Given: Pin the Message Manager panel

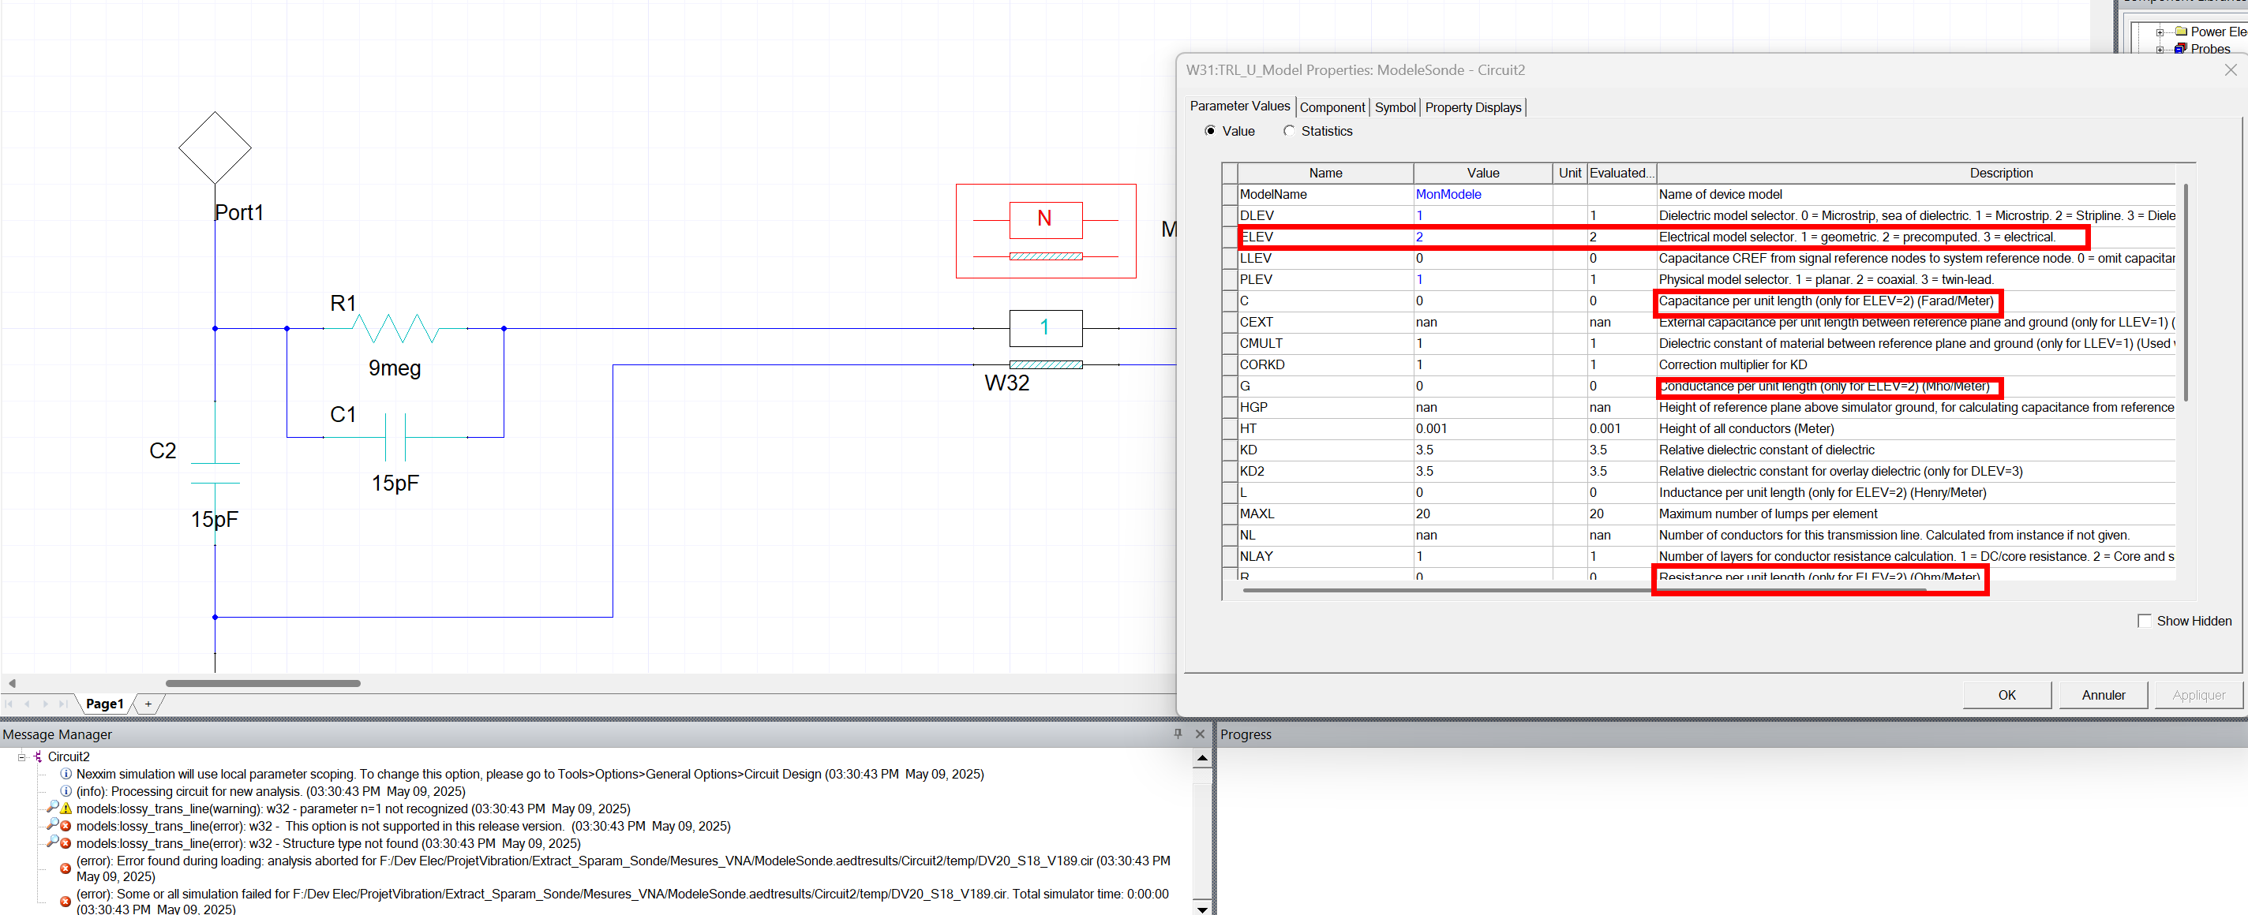Looking at the screenshot, I should coord(1178,734).
